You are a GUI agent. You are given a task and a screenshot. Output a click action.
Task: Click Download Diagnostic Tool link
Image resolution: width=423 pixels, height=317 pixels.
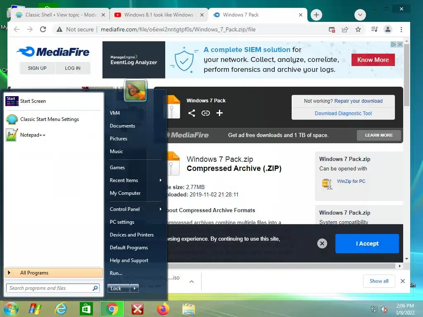pyautogui.click(x=343, y=114)
